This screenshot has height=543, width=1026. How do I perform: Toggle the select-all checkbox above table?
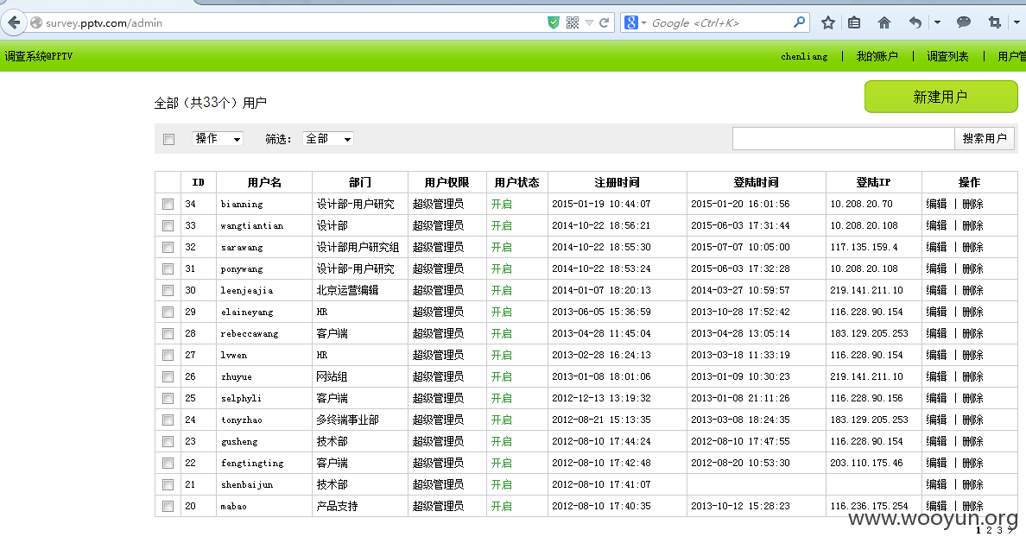click(x=168, y=139)
